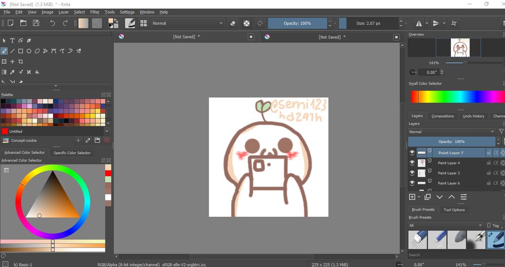Open the Settings menu
The image size is (505, 267).
(127, 12)
